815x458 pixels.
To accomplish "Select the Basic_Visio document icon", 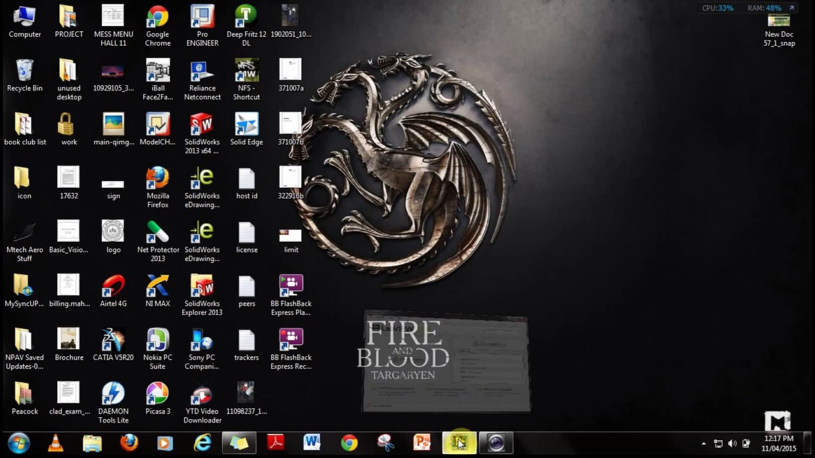I will coord(69,237).
